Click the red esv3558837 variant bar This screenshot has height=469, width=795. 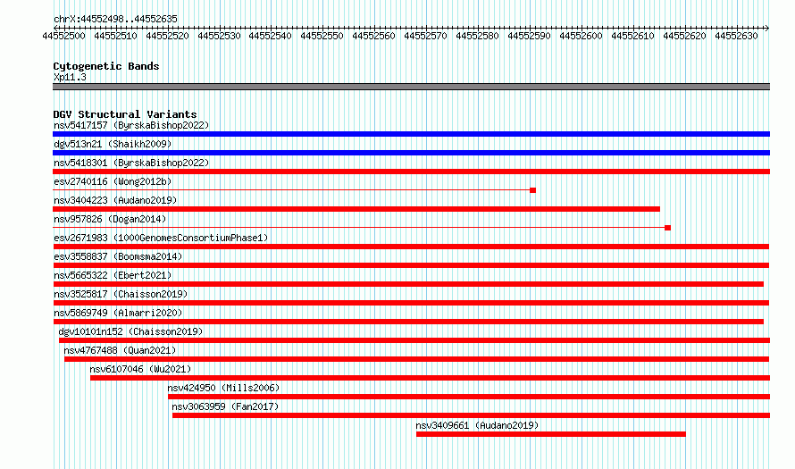411,265
